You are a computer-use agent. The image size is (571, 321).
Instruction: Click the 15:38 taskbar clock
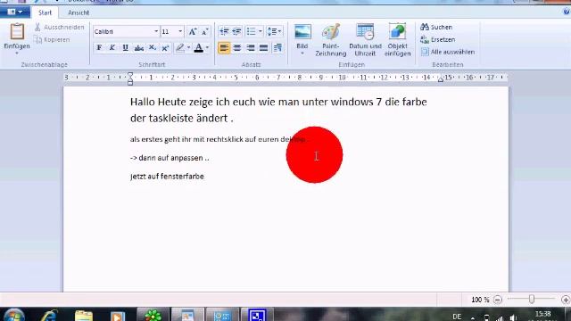(x=543, y=314)
